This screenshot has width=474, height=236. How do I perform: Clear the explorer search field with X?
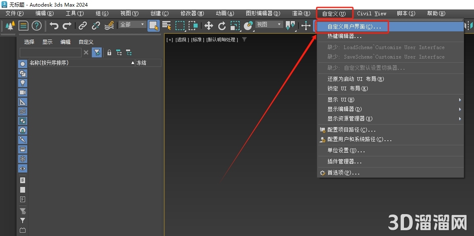point(86,53)
